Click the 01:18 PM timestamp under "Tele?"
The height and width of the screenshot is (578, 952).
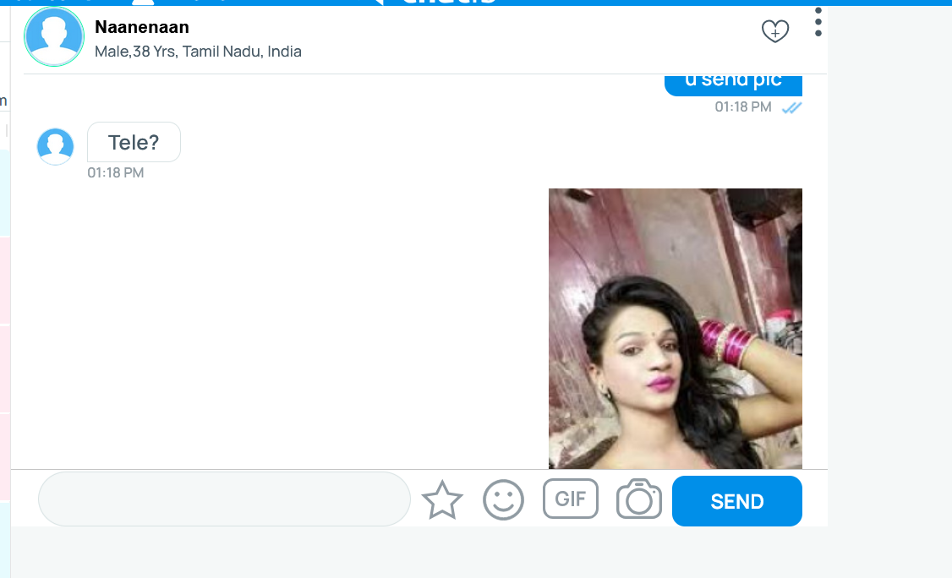116,172
